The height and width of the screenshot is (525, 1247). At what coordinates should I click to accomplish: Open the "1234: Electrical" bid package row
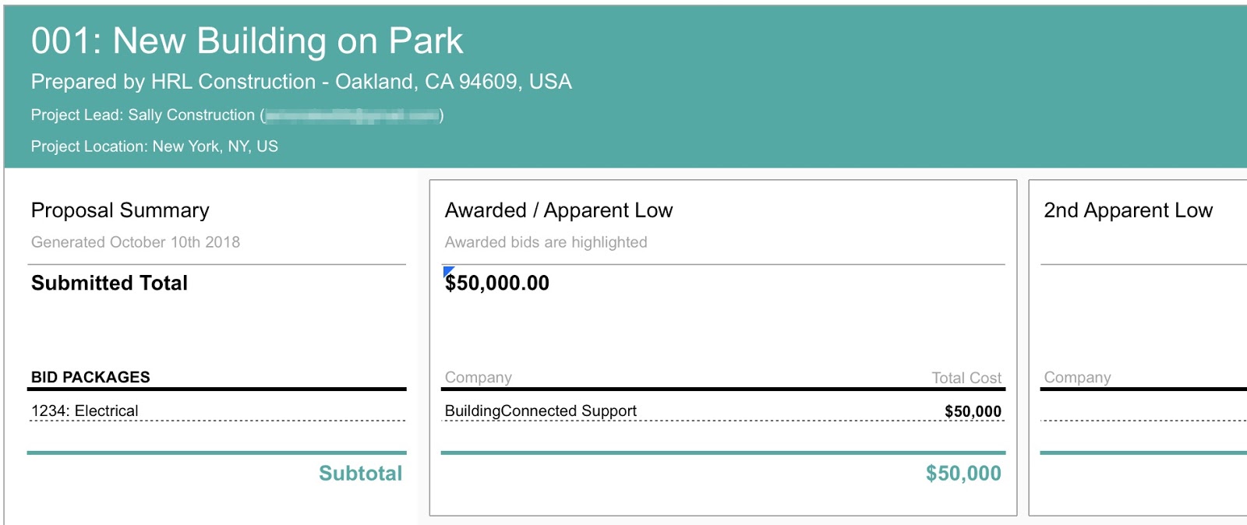[85, 410]
